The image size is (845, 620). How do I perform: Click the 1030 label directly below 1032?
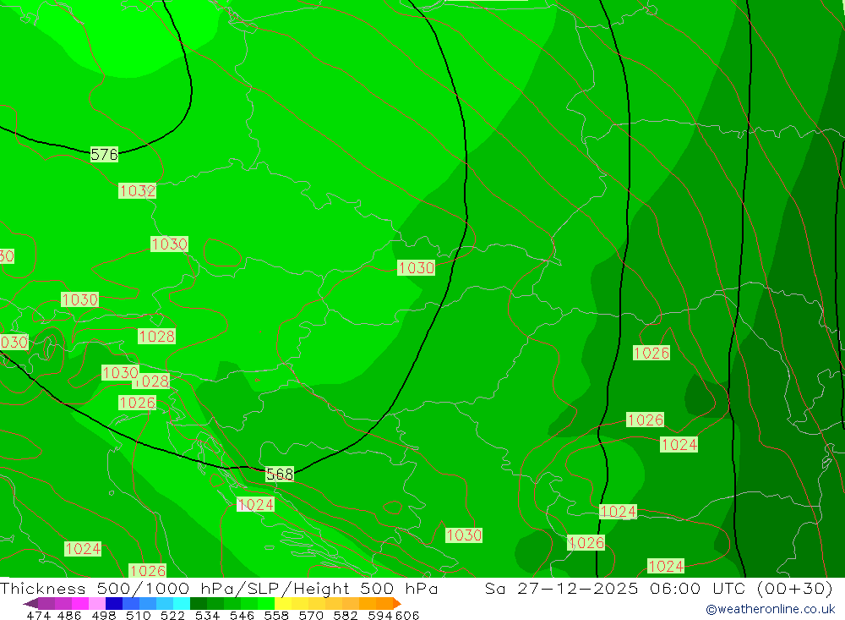[169, 244]
